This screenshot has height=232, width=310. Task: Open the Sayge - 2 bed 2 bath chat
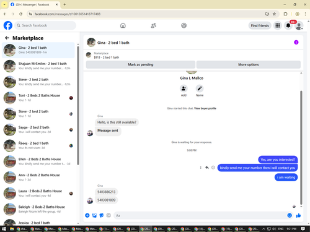(38, 130)
